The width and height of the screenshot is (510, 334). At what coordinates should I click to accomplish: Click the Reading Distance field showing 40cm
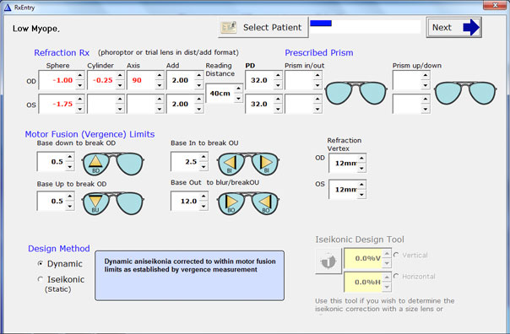tap(220, 94)
